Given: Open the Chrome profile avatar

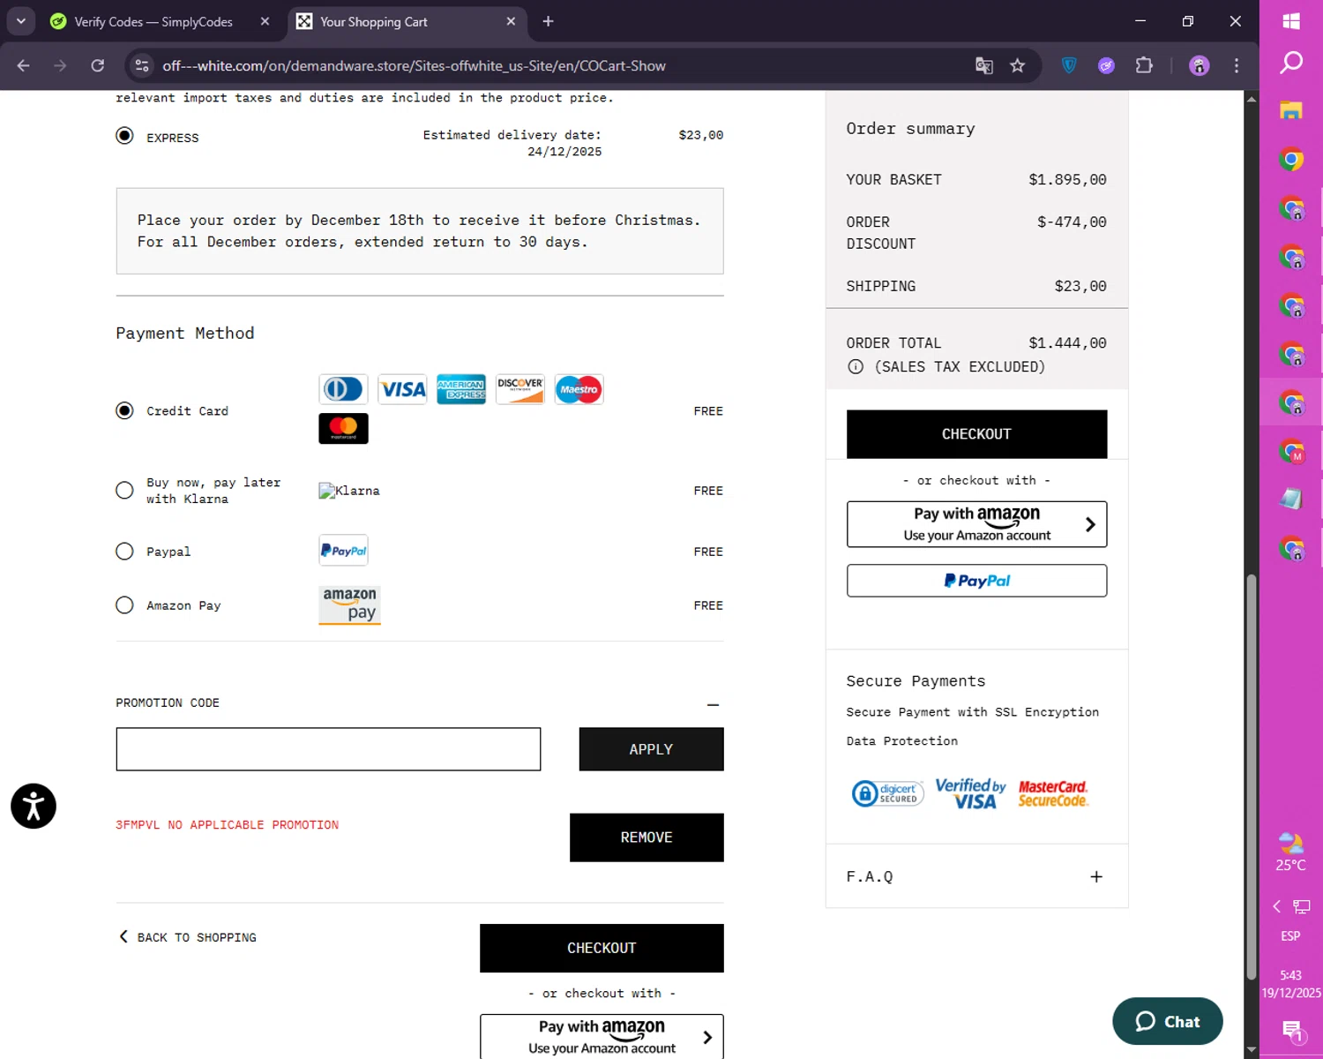Looking at the screenshot, I should (x=1200, y=65).
